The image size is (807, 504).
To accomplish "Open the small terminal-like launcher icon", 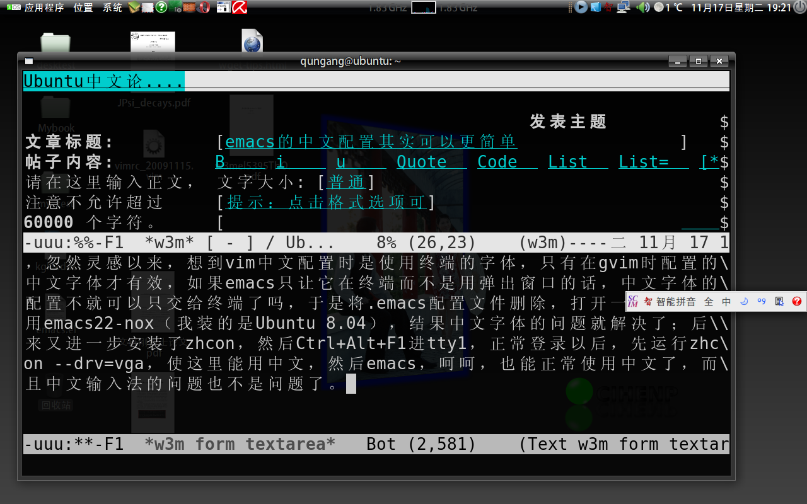I will [x=223, y=8].
